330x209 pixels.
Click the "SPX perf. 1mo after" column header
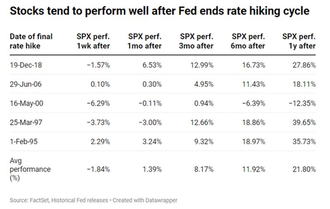(145, 41)
